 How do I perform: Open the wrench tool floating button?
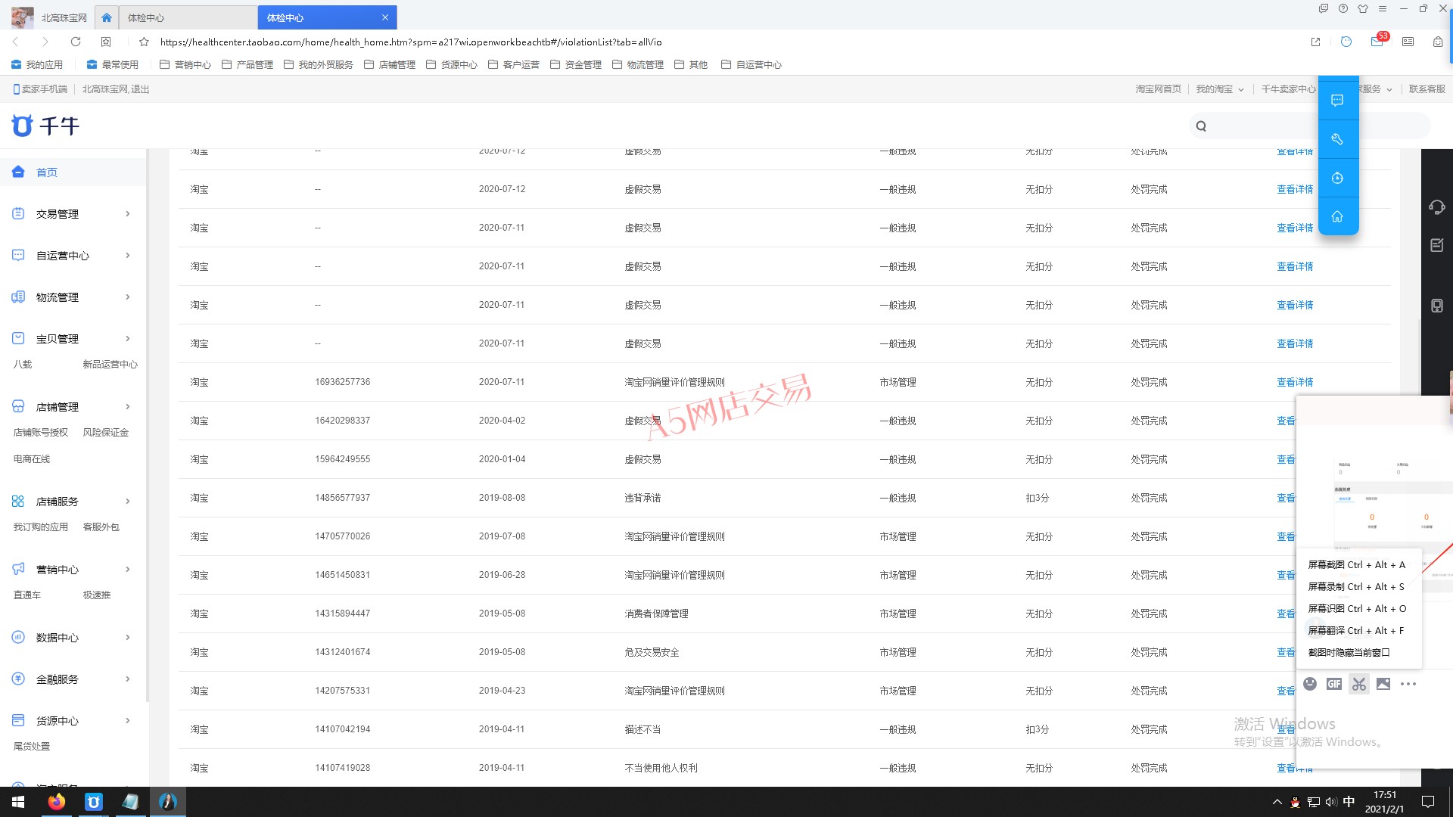pos(1337,139)
